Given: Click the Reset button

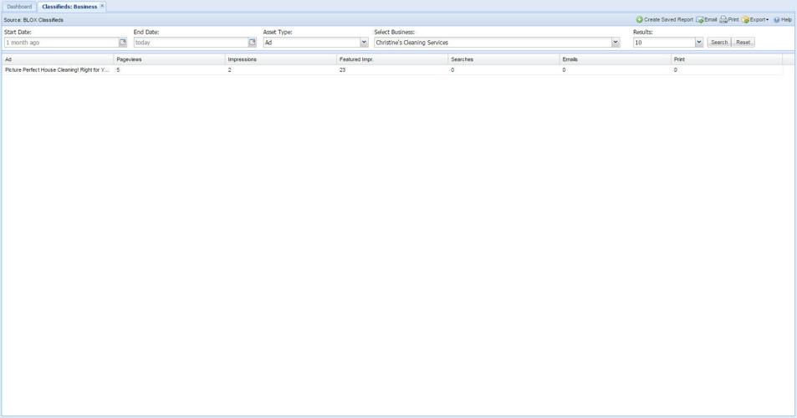Looking at the screenshot, I should (x=743, y=43).
